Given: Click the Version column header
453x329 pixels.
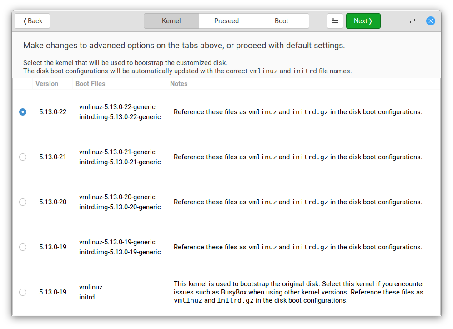Looking at the screenshot, I should tap(47, 84).
